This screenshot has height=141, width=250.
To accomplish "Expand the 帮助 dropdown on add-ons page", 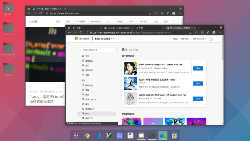I will 176,39.
